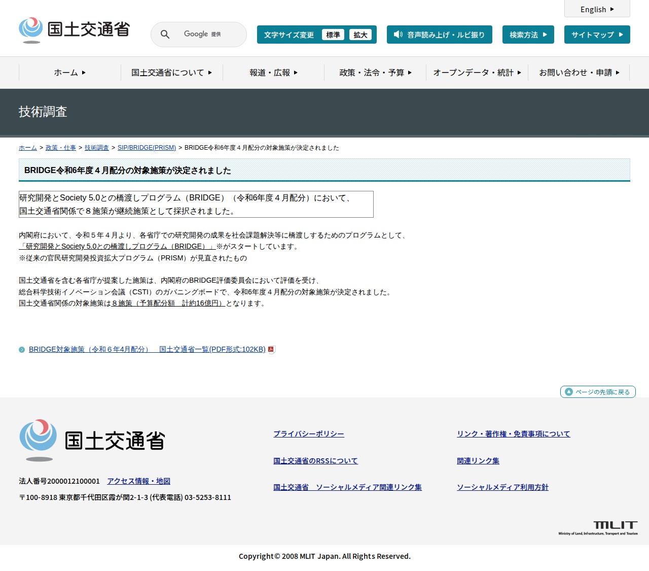Click the SIP/BRIDGE(PRISM) breadcrumb link
This screenshot has width=649, height=571.
point(147,148)
